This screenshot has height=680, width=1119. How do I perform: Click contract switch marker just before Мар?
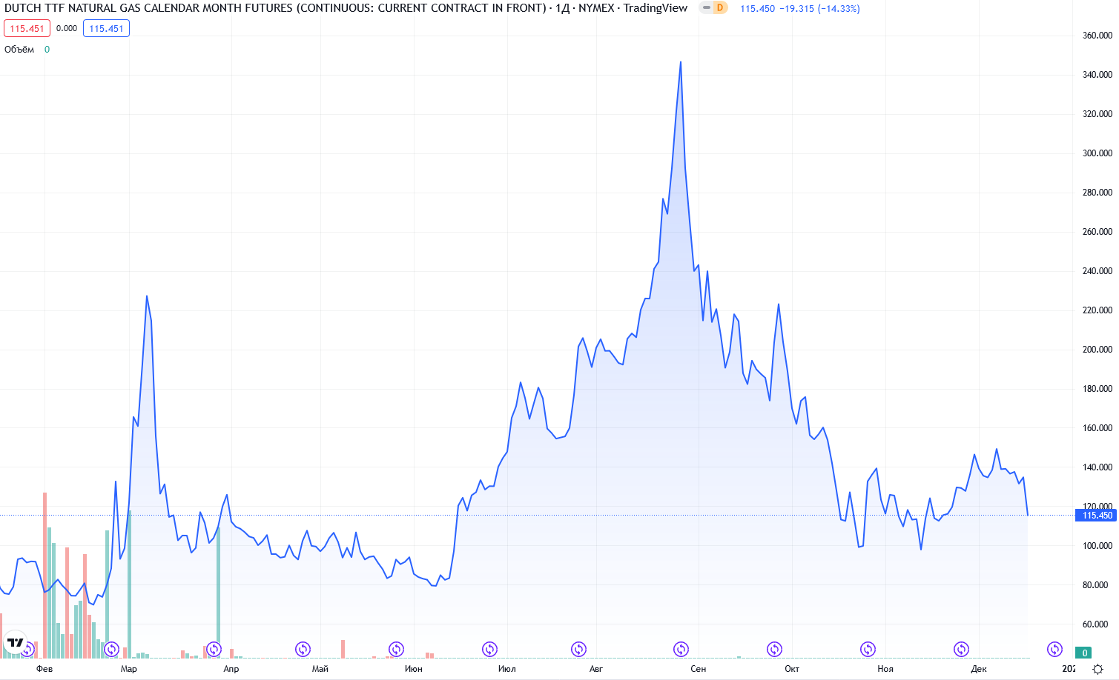(x=111, y=650)
